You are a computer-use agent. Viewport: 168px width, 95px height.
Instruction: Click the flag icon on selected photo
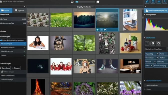(105, 30)
